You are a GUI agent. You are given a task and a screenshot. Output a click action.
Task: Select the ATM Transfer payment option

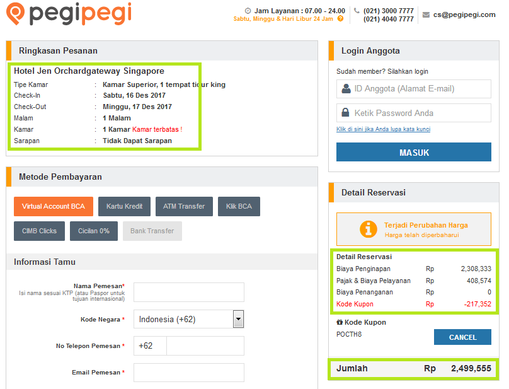[184, 206]
